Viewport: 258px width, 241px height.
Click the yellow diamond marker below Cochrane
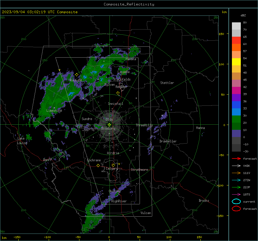(98, 165)
